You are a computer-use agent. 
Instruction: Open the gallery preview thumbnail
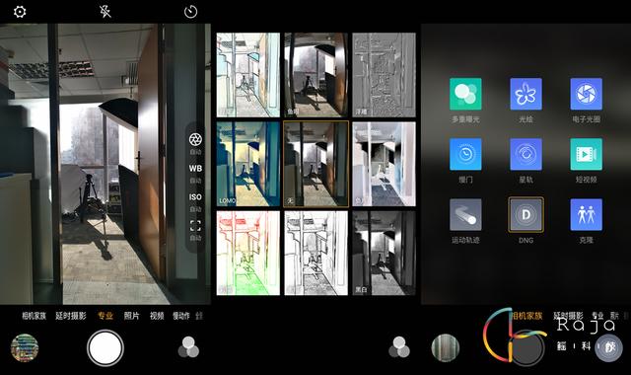[x=25, y=348]
